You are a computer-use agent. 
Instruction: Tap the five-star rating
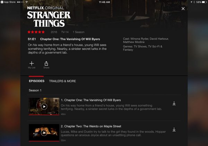pos(36,32)
